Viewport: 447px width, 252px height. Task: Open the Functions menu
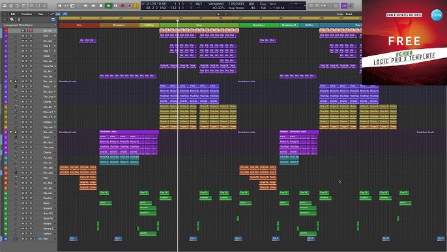pyautogui.click(x=27, y=14)
